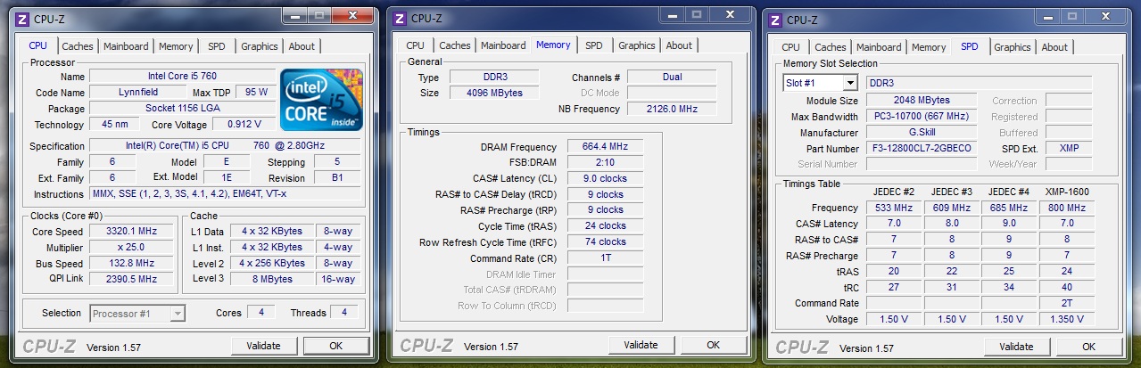Click the Level 3 cache value 8 MBytes

271,279
